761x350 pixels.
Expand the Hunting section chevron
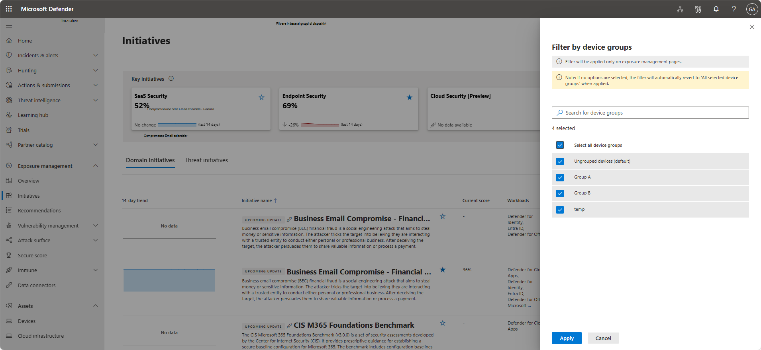96,70
